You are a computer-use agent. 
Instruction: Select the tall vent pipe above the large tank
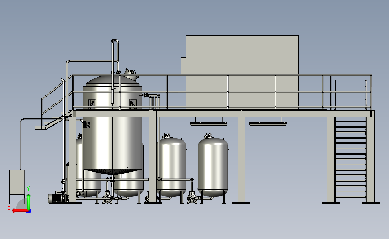(x=115, y=71)
